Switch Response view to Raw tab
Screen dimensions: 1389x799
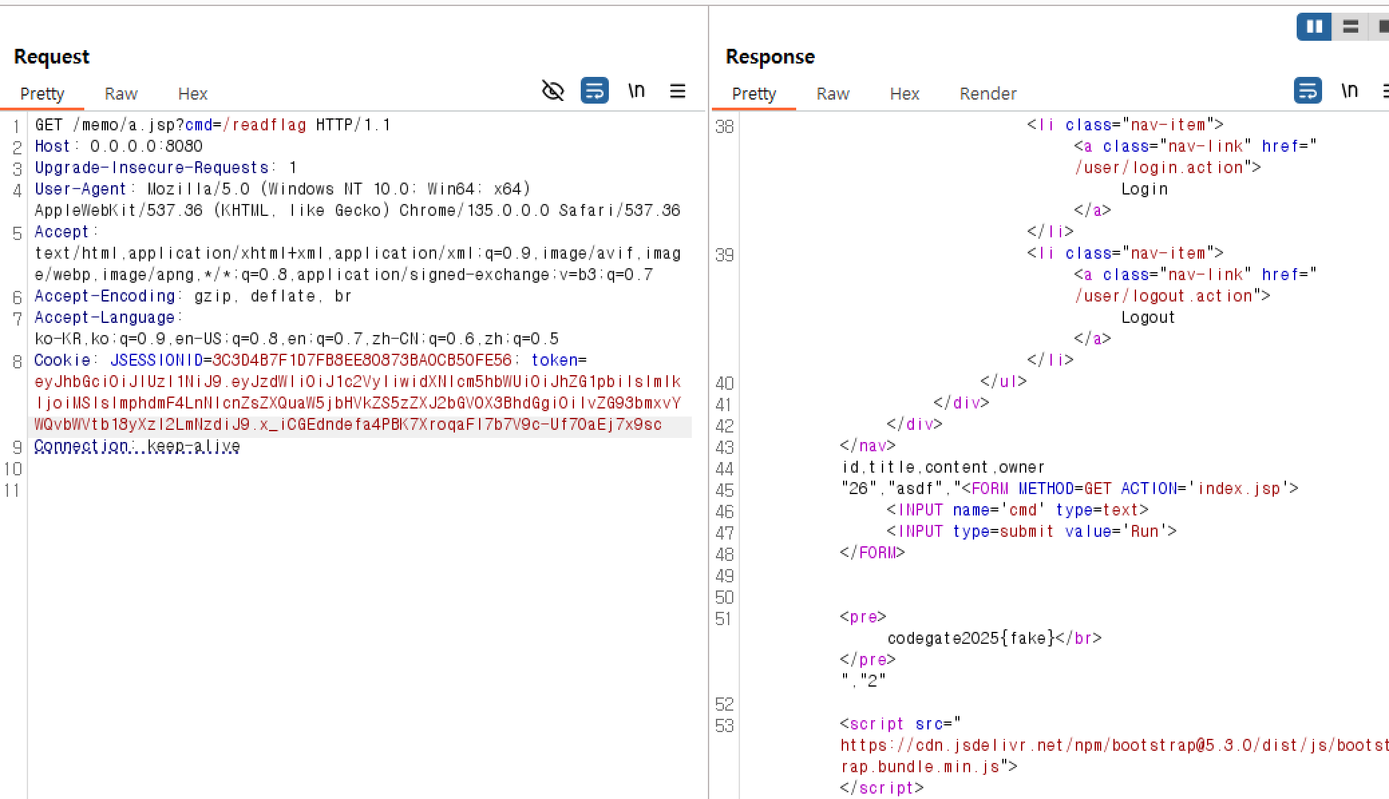(832, 94)
